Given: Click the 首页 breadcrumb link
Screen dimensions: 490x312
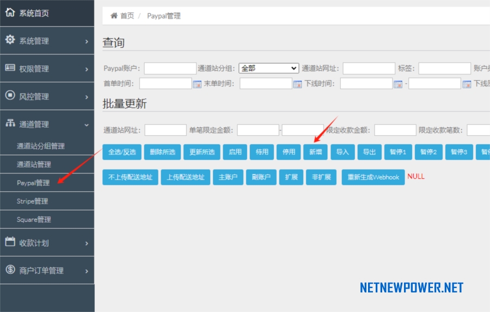Looking at the screenshot, I should (127, 16).
